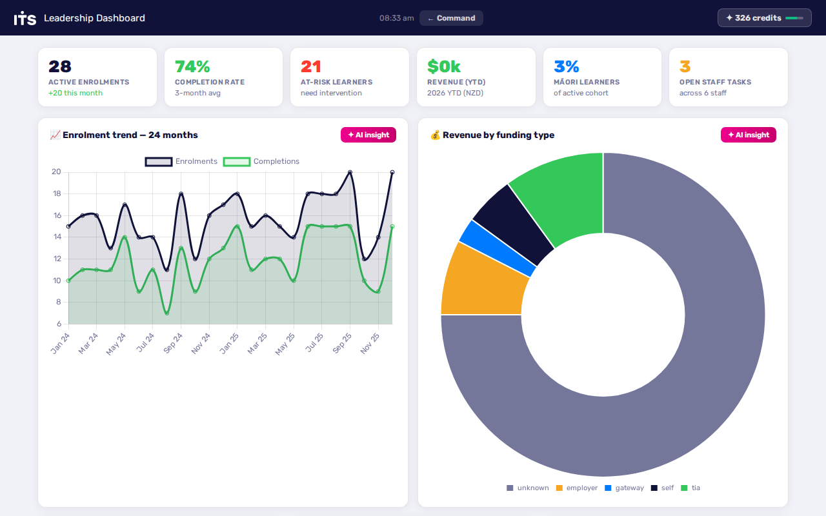Click the '2026 YTD (NZD)' text
The width and height of the screenshot is (826, 516).
[x=455, y=93]
